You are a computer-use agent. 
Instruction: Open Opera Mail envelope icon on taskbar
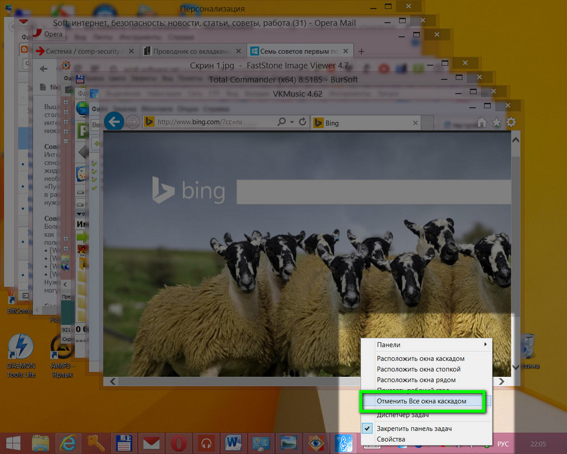151,443
